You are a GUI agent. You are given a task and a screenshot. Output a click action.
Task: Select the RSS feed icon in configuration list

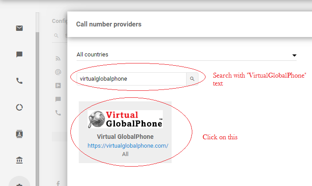point(58,59)
